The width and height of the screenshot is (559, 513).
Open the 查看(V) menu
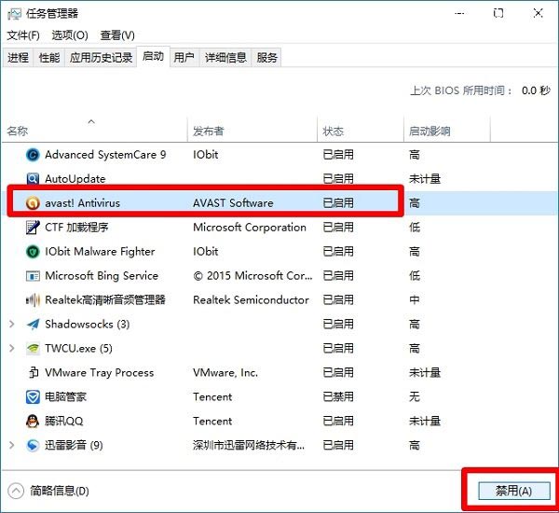[x=117, y=35]
